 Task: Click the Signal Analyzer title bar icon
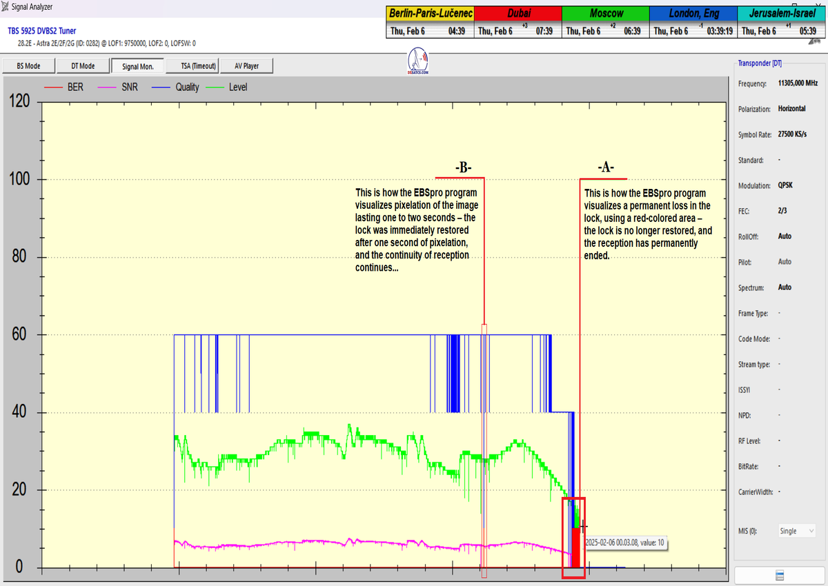[6, 7]
